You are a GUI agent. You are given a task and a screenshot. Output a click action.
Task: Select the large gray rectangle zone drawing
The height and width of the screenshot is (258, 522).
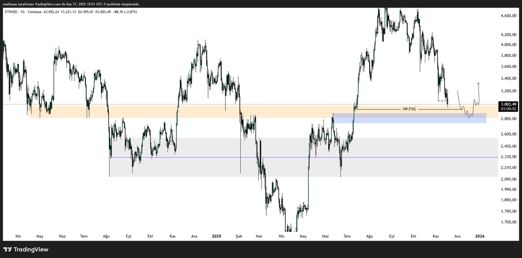303,157
